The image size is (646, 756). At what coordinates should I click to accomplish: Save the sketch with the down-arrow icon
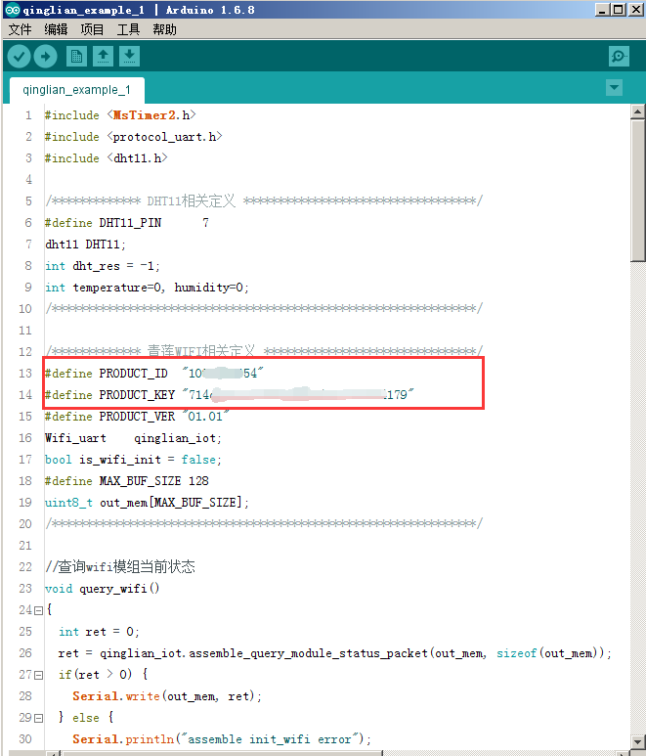[129, 57]
